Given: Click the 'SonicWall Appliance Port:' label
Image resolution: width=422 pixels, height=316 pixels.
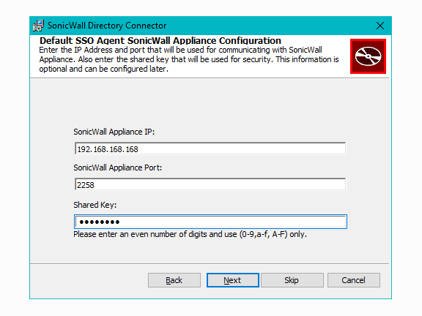Looking at the screenshot, I should [118, 168].
